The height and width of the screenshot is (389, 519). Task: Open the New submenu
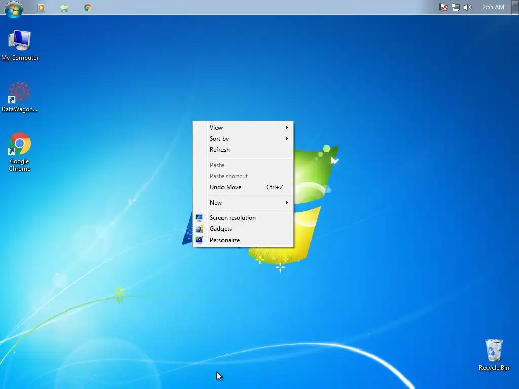243,203
